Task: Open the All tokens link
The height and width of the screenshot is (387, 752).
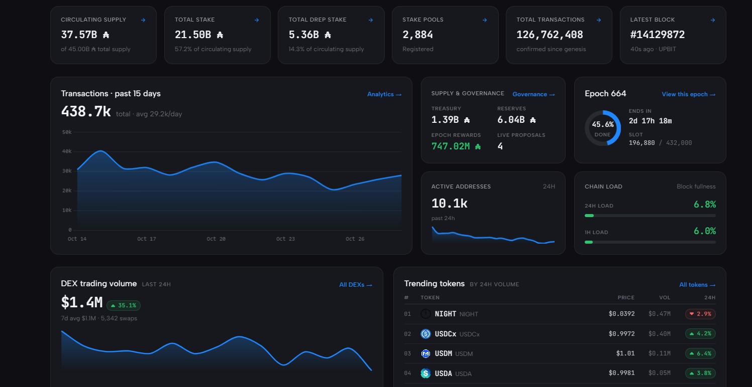Action: [x=697, y=285]
